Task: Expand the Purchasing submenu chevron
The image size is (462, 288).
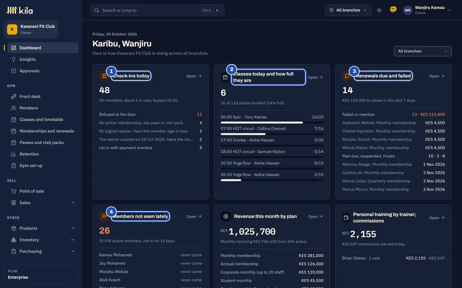Action: [x=73, y=251]
